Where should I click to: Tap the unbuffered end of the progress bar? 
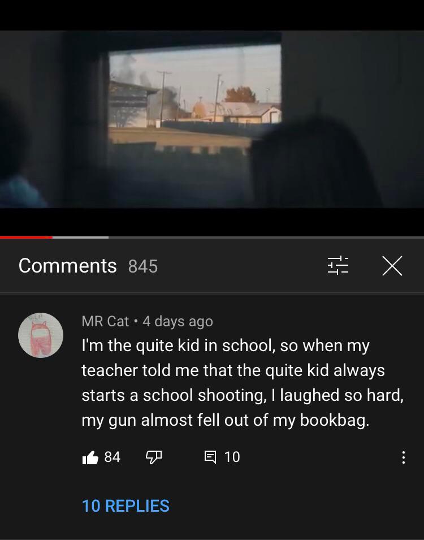point(266,237)
